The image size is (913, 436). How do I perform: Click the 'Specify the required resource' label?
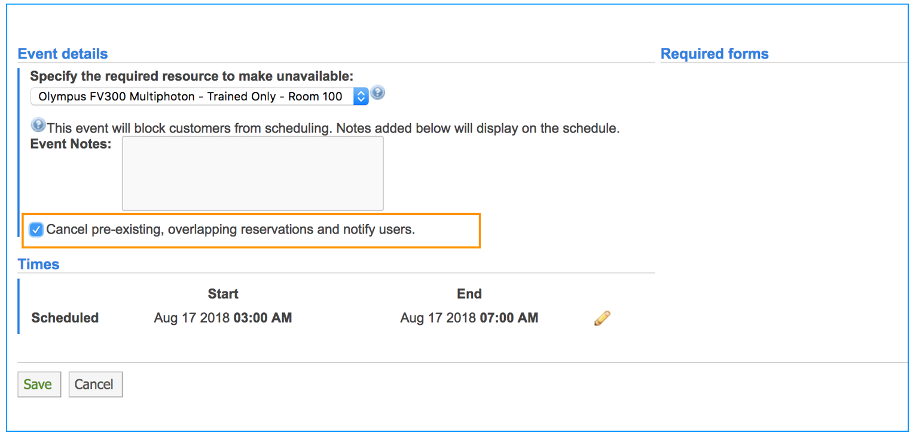191,76
